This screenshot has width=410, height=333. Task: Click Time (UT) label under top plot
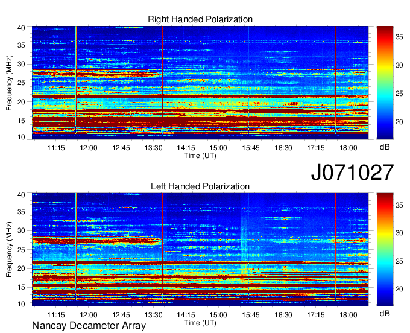point(200,156)
